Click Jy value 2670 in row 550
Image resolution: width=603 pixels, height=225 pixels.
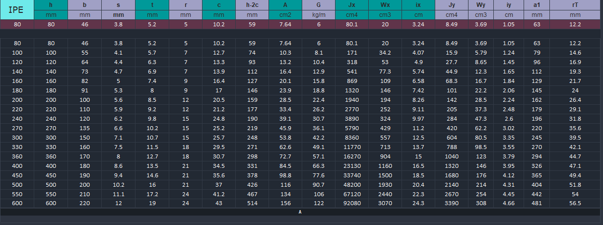point(452,194)
